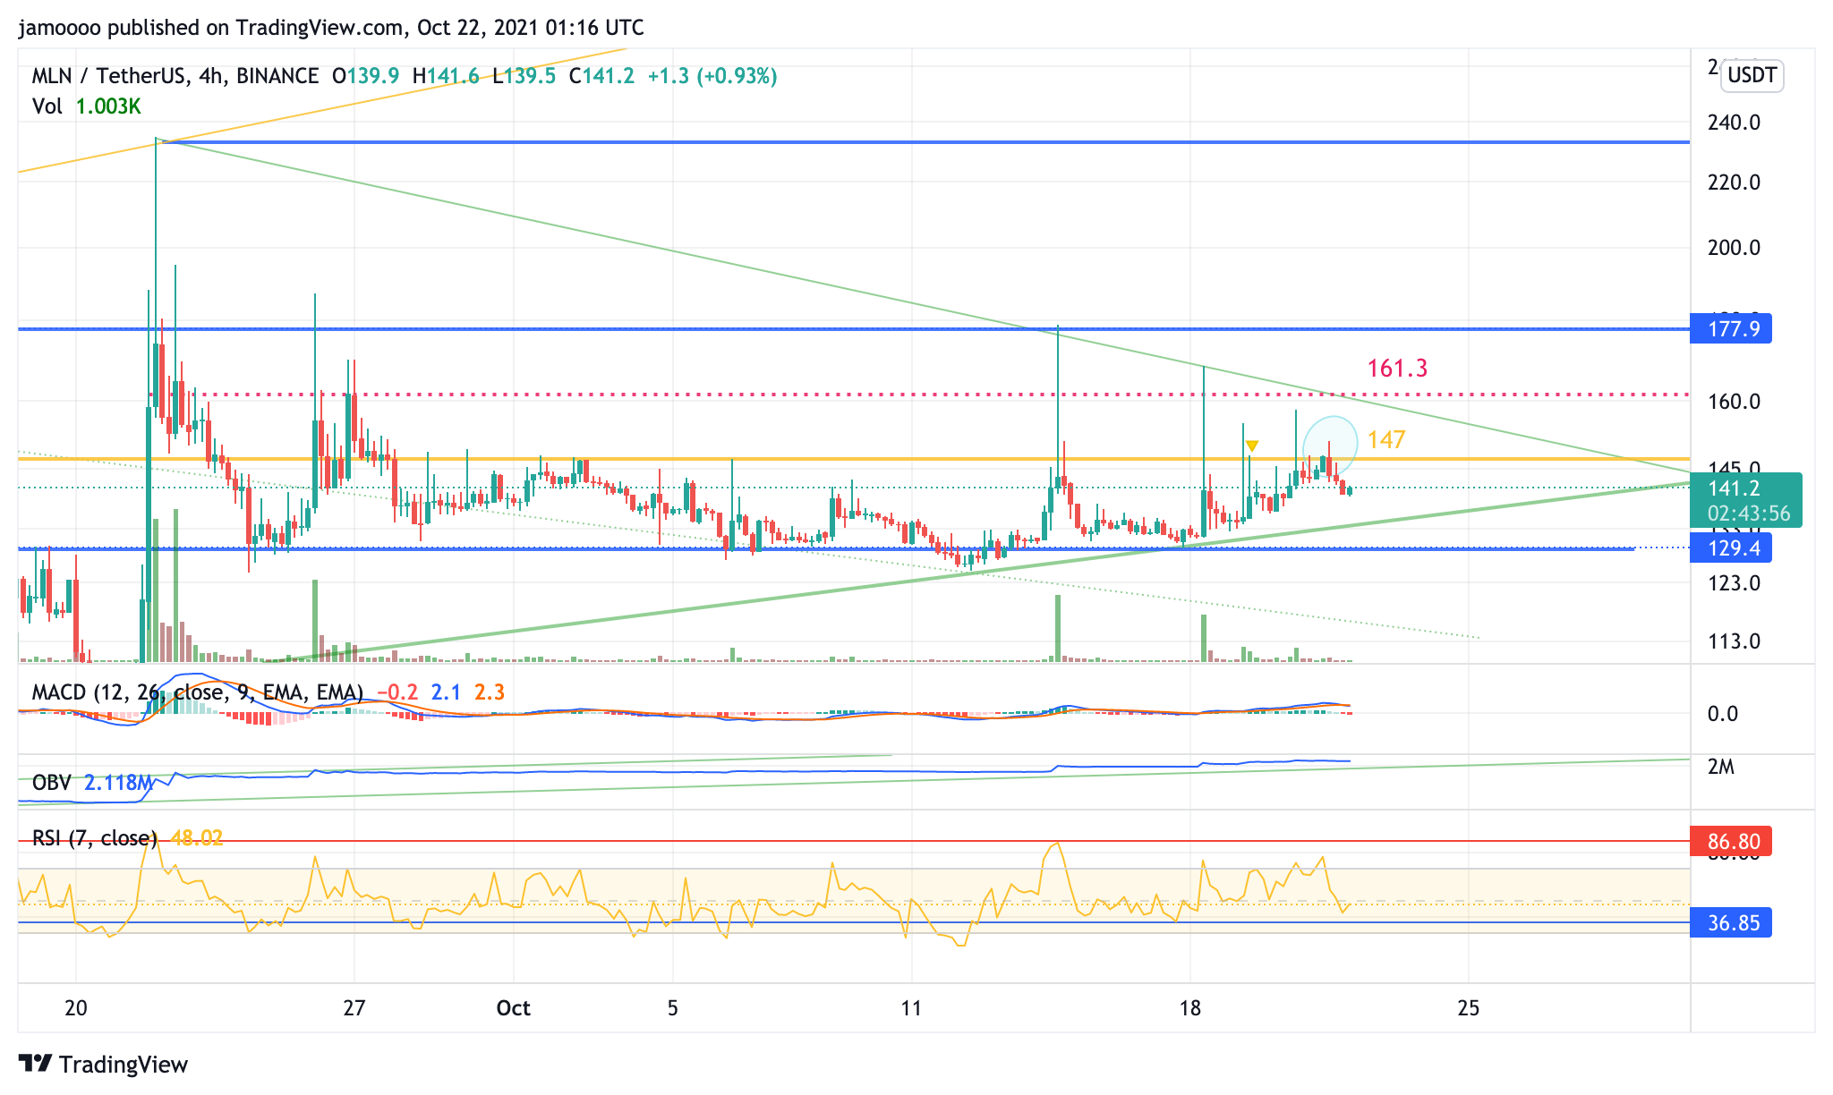Click the USDT currency badge
The image size is (1833, 1095).
(x=1752, y=75)
